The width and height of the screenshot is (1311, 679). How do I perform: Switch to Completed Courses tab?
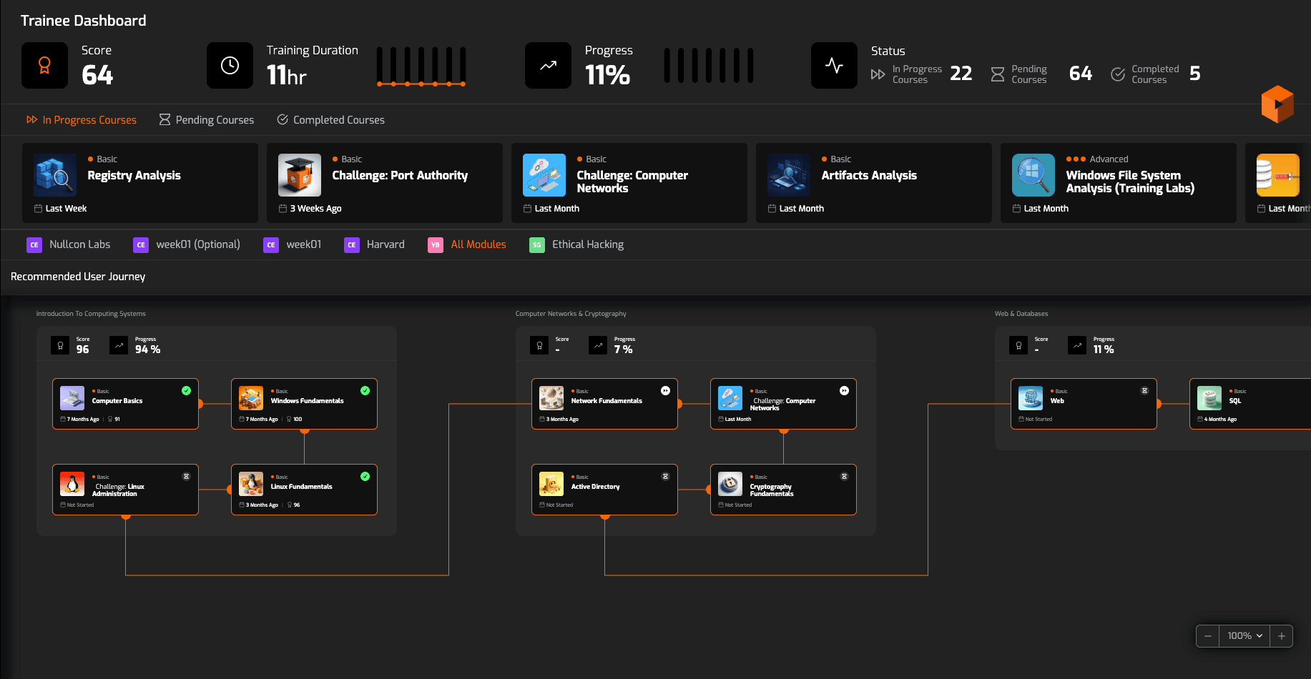click(x=331, y=120)
